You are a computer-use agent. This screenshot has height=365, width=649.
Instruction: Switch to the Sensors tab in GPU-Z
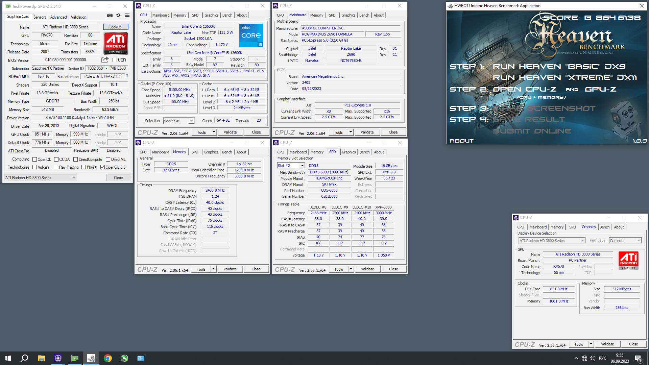click(40, 17)
